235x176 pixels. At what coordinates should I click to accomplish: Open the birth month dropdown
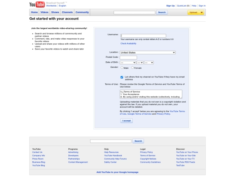128,63
